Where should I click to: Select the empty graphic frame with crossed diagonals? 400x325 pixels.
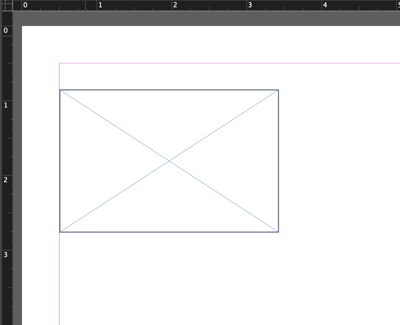(169, 161)
